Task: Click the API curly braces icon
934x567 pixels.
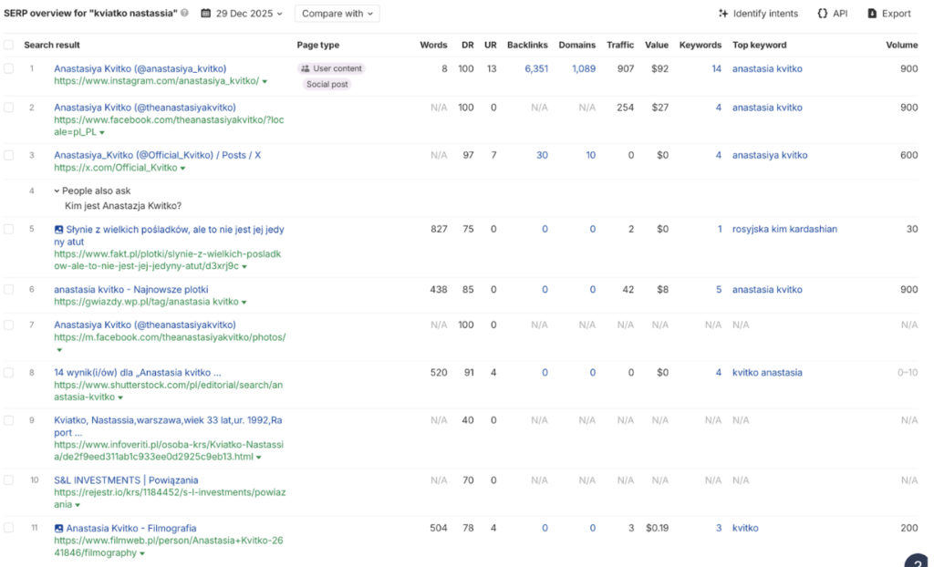Action: [x=823, y=14]
